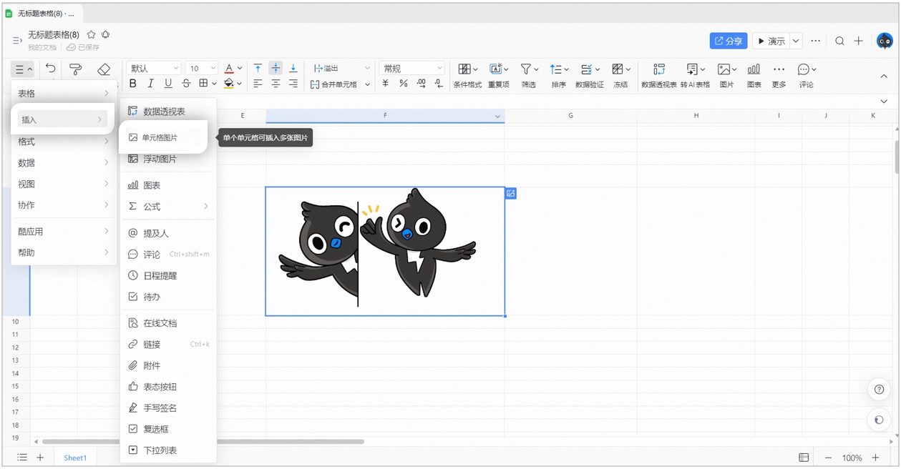Screen dimensions: 901x469
Task: Open the fill color bucket swatch
Action: coord(229,84)
